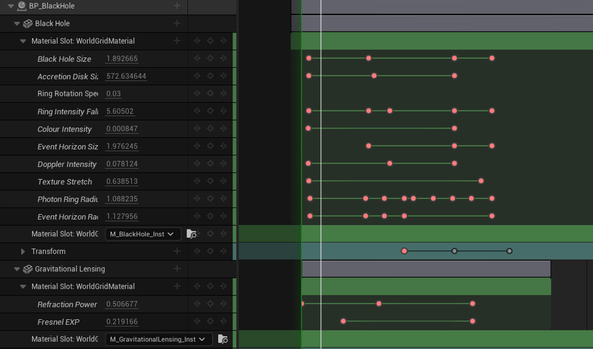The image size is (593, 349).
Task: Click plus icon on Gravitational Lensing row
Action: 177,268
